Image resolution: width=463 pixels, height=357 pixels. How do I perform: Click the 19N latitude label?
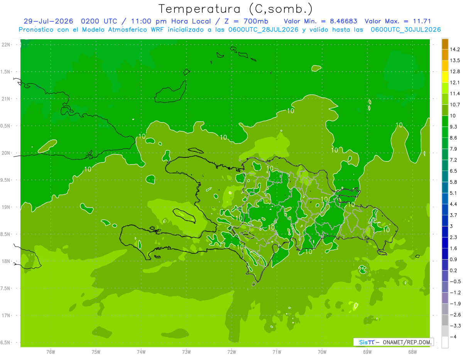point(7,207)
